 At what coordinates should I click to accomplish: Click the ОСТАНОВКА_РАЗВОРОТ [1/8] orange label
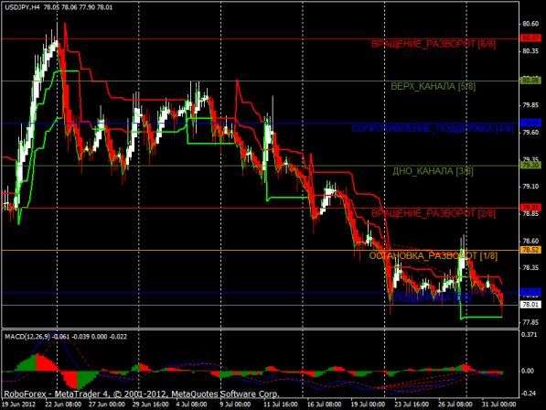tap(434, 256)
